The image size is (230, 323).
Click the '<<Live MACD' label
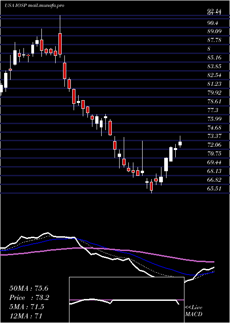[194, 311]
